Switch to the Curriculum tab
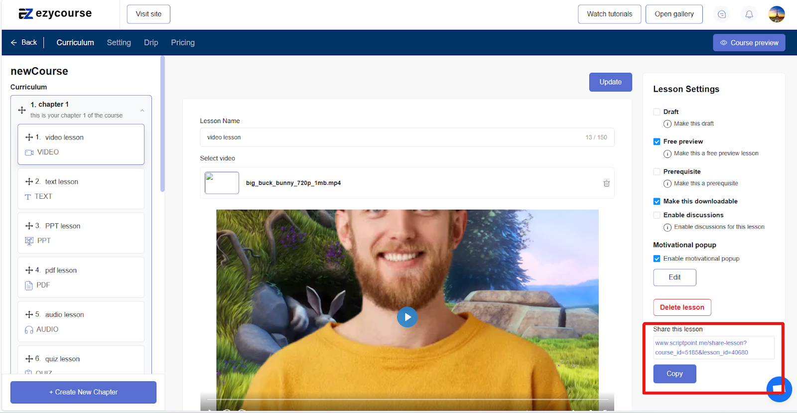Viewport: 797px width, 413px height. (75, 42)
